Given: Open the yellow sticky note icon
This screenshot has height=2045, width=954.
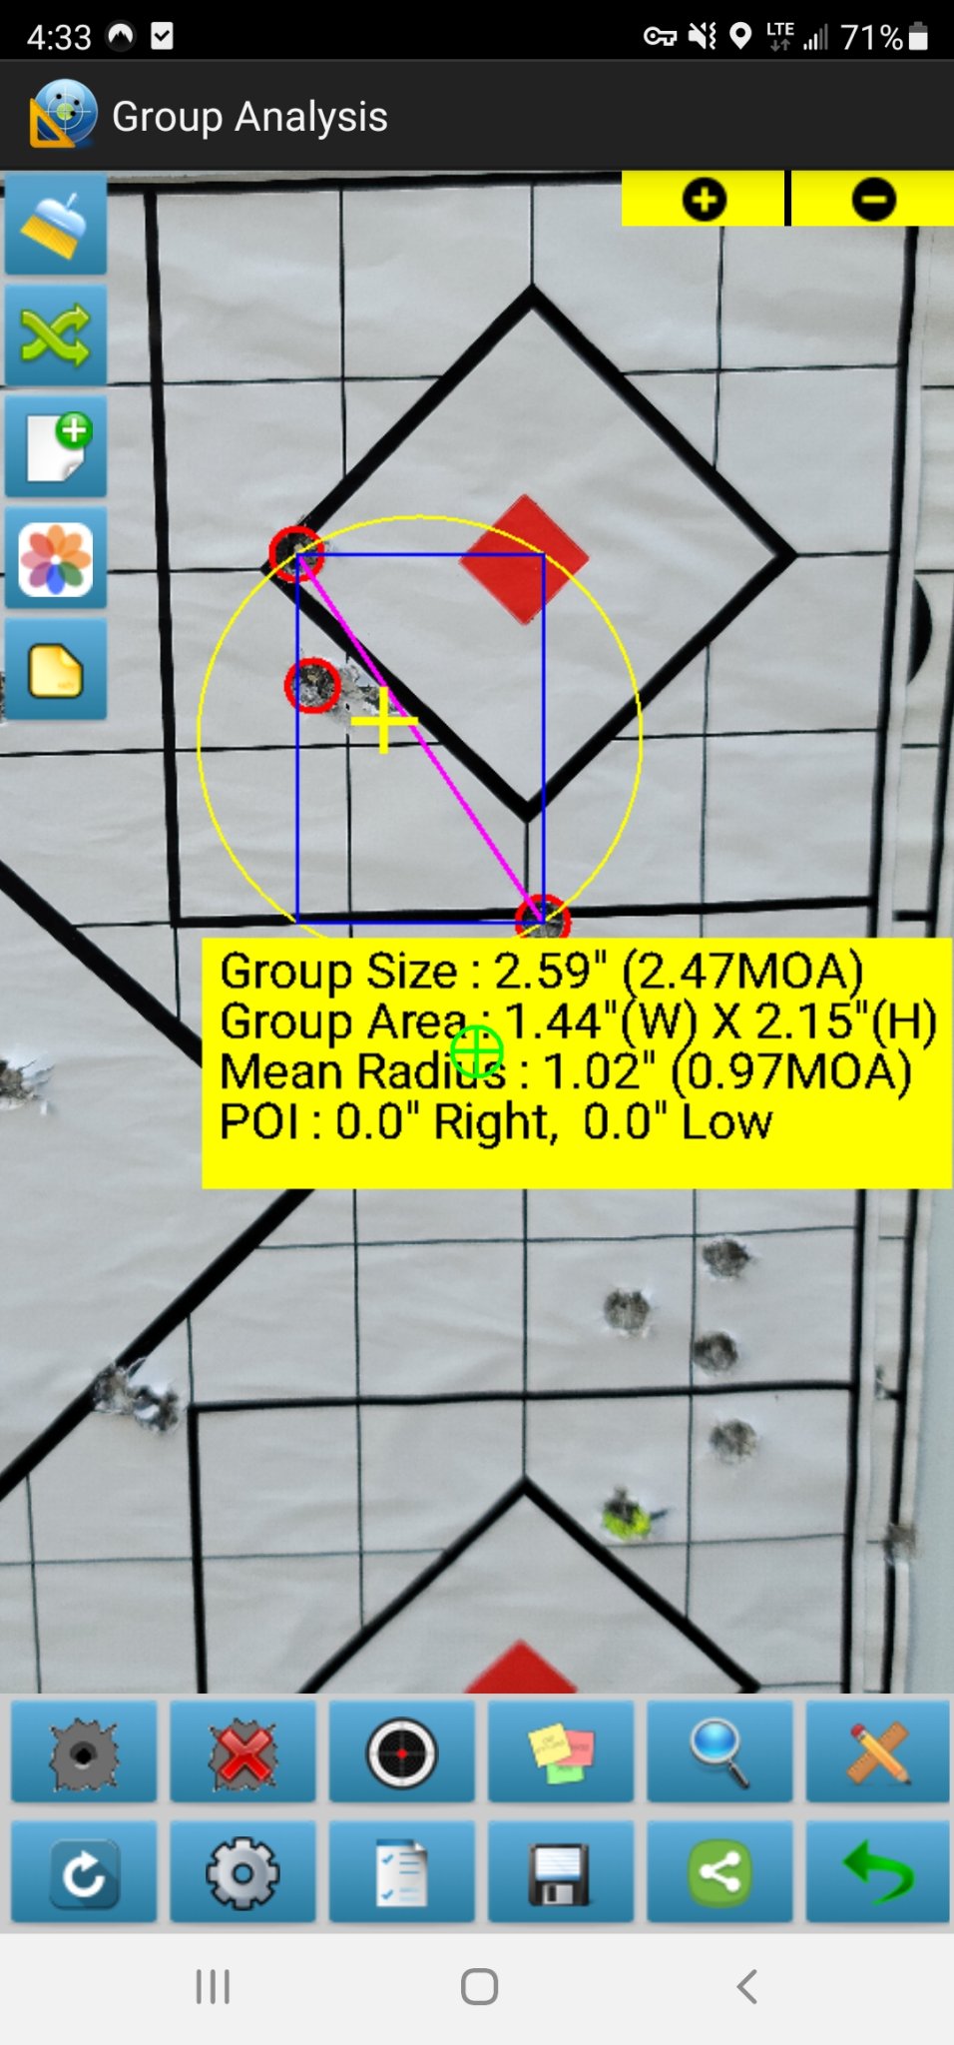Looking at the screenshot, I should pyautogui.click(x=56, y=669).
